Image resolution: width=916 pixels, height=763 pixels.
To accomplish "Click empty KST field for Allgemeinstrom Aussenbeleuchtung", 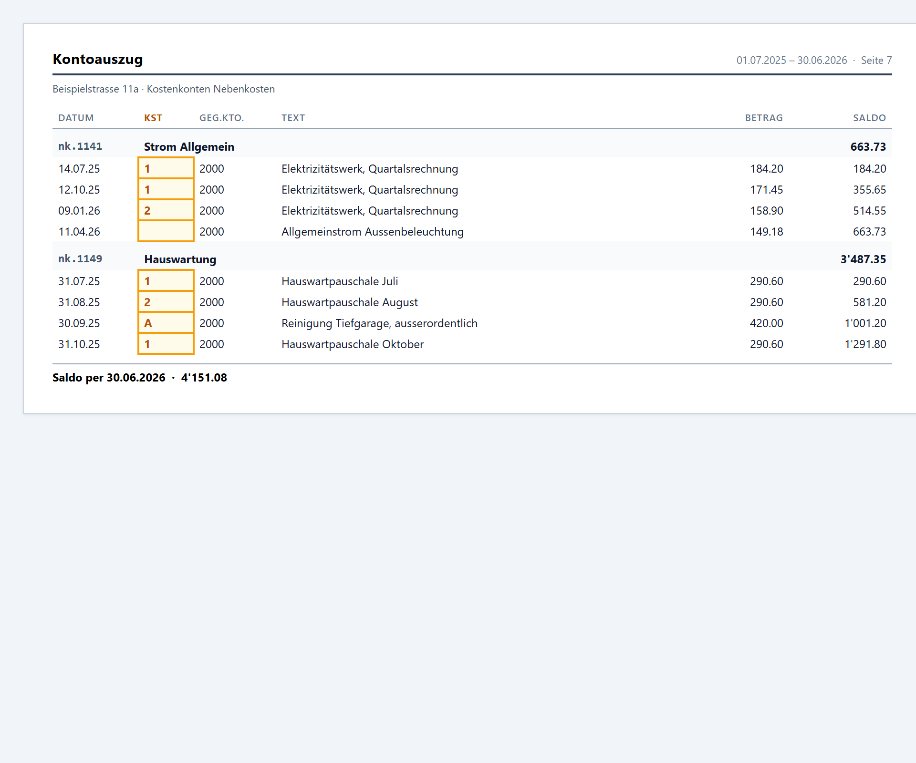I will point(166,231).
